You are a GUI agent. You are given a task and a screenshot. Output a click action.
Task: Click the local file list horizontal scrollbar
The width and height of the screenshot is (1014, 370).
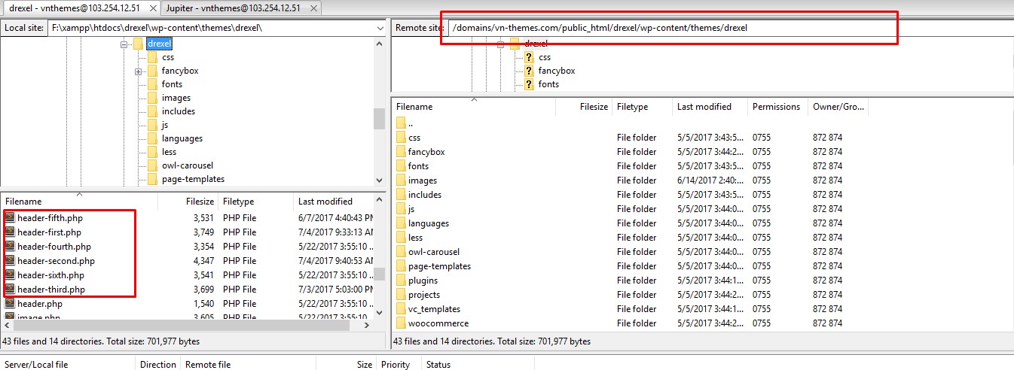[x=181, y=326]
